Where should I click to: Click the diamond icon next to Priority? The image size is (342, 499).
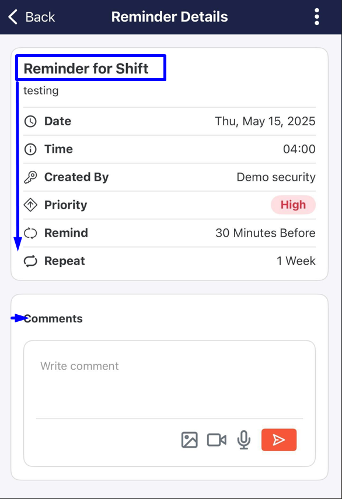(x=30, y=205)
